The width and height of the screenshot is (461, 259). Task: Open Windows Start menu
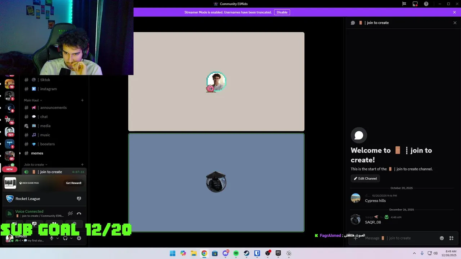(173, 253)
